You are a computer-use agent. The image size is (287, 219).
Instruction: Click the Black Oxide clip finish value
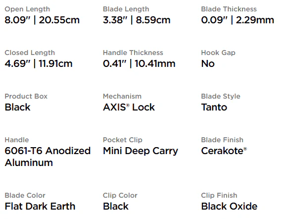click(x=229, y=206)
